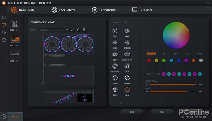The image size is (212, 121).
Task: Select the single star flash LED effect
Action: pyautogui.click(x=115, y=43)
